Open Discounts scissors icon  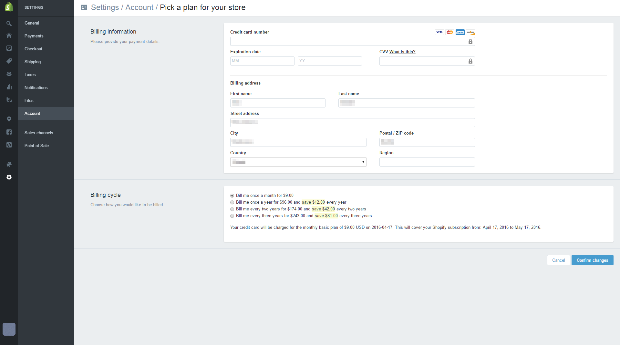[9, 100]
